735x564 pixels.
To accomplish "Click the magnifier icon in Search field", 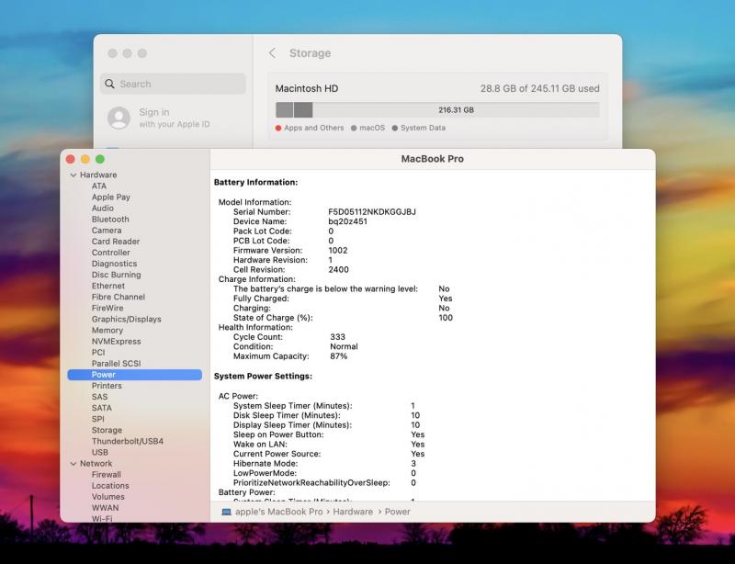I will click(x=111, y=85).
